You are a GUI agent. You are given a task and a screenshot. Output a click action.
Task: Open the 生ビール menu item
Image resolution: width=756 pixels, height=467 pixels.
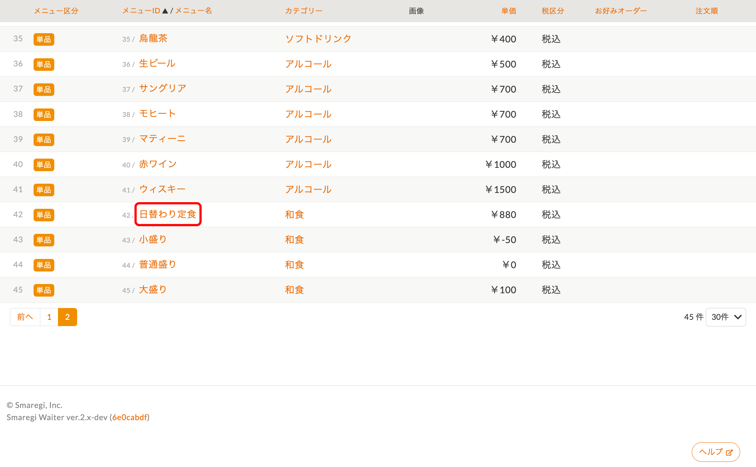coord(157,64)
